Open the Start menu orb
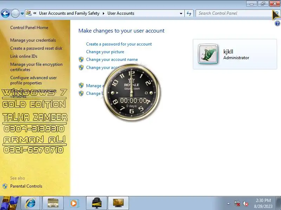Image resolution: width=281 pixels, height=210 pixels. point(9,203)
